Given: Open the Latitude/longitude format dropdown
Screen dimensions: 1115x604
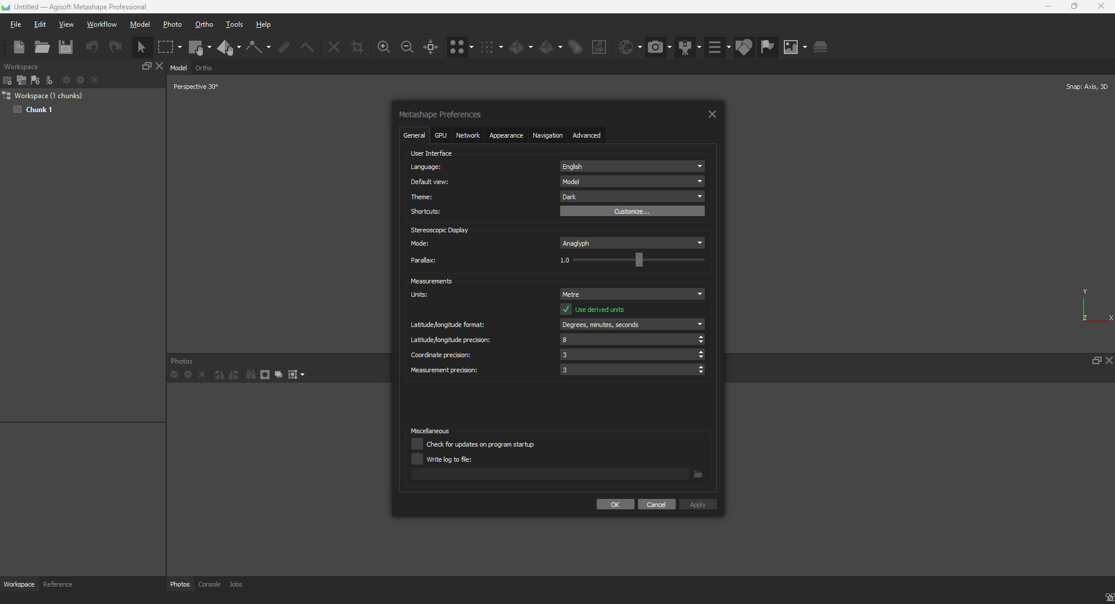Looking at the screenshot, I should point(632,325).
